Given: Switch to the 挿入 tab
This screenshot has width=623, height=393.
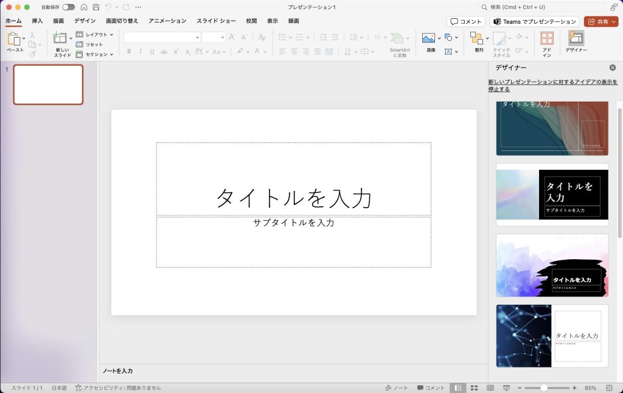Looking at the screenshot, I should [x=38, y=21].
